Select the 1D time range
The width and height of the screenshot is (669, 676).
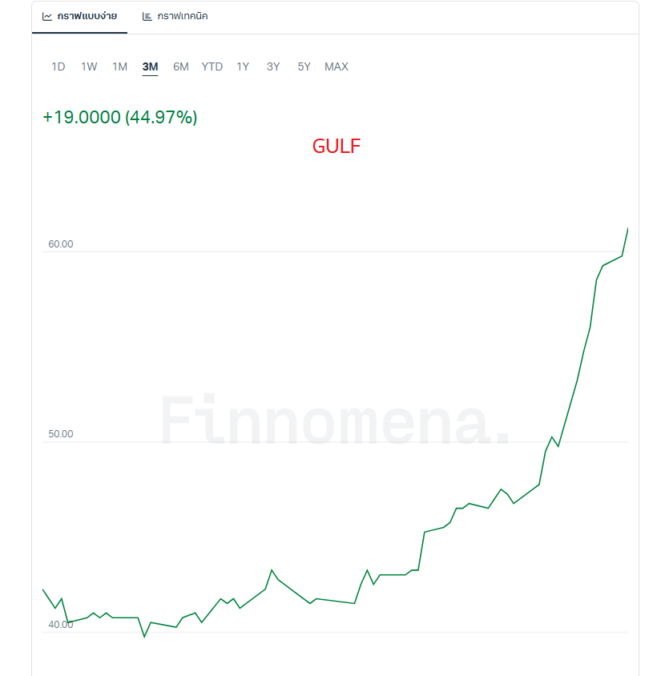pyautogui.click(x=58, y=66)
